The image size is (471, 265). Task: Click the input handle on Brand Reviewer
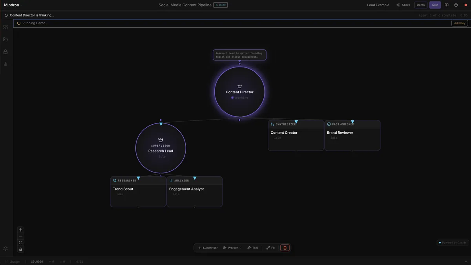[352, 122]
